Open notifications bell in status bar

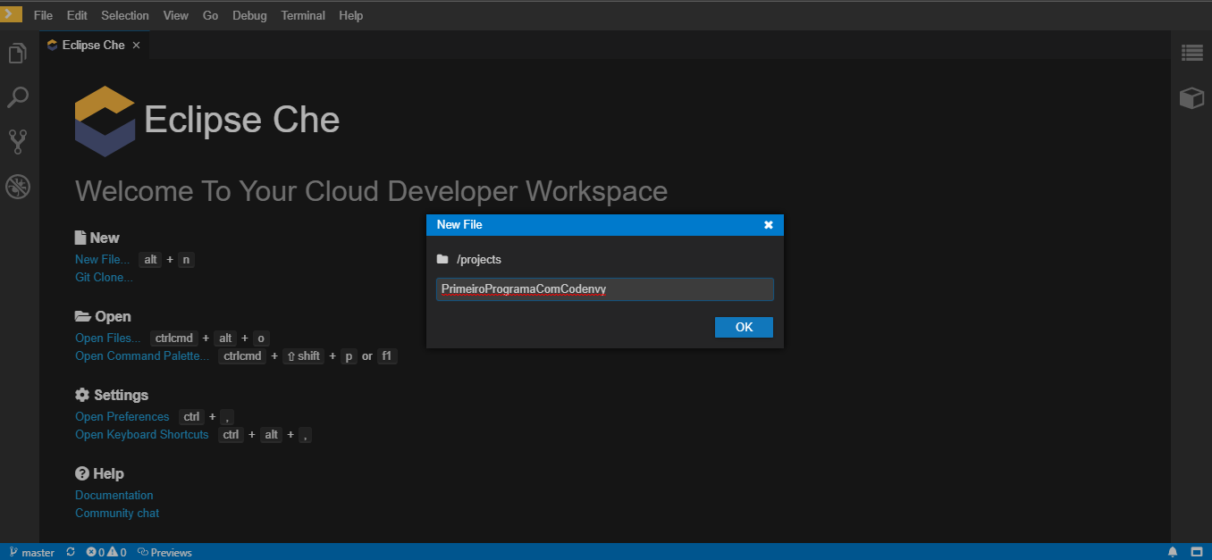(1173, 552)
